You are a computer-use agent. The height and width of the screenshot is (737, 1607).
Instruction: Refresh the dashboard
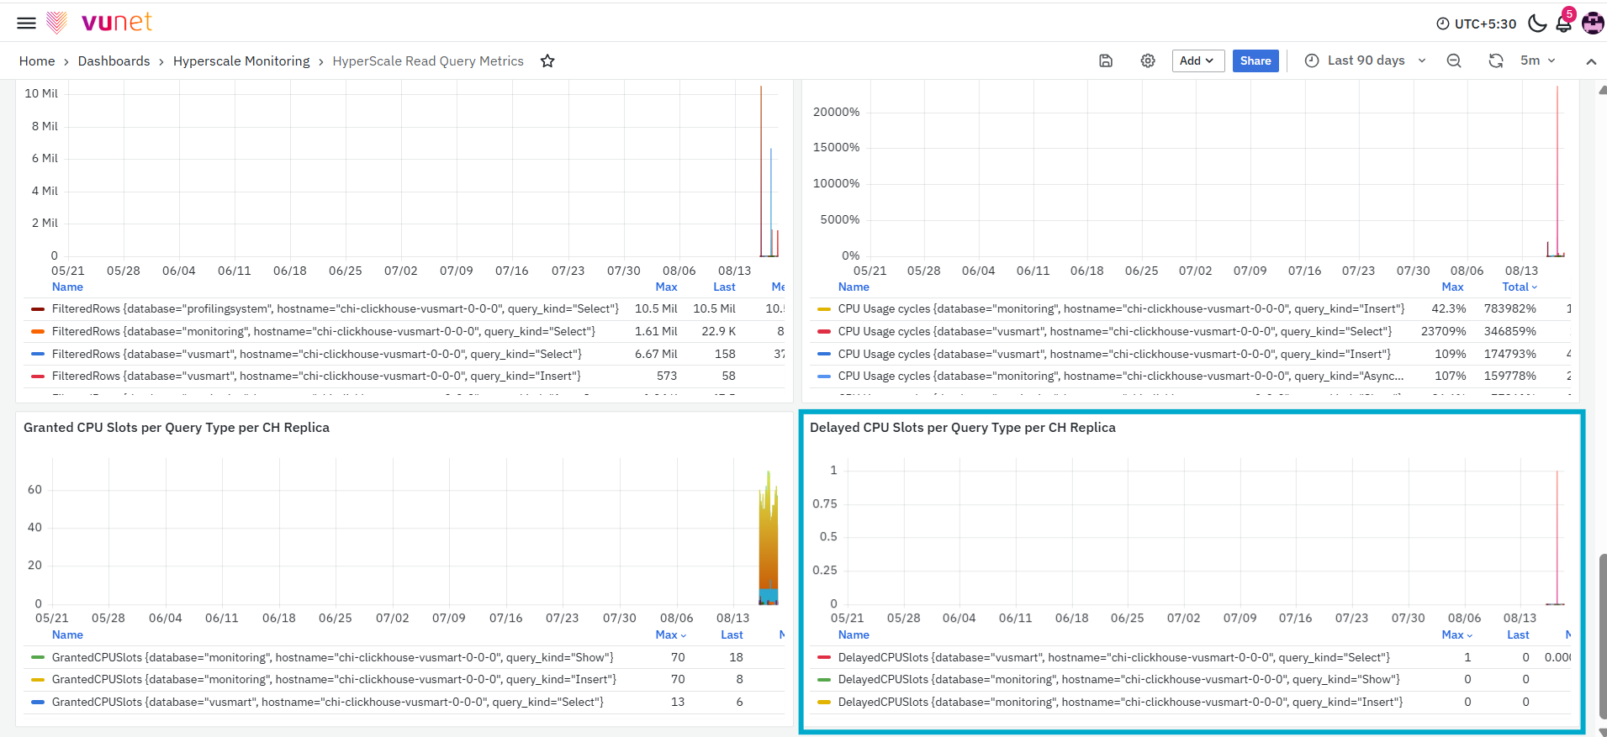click(1496, 61)
